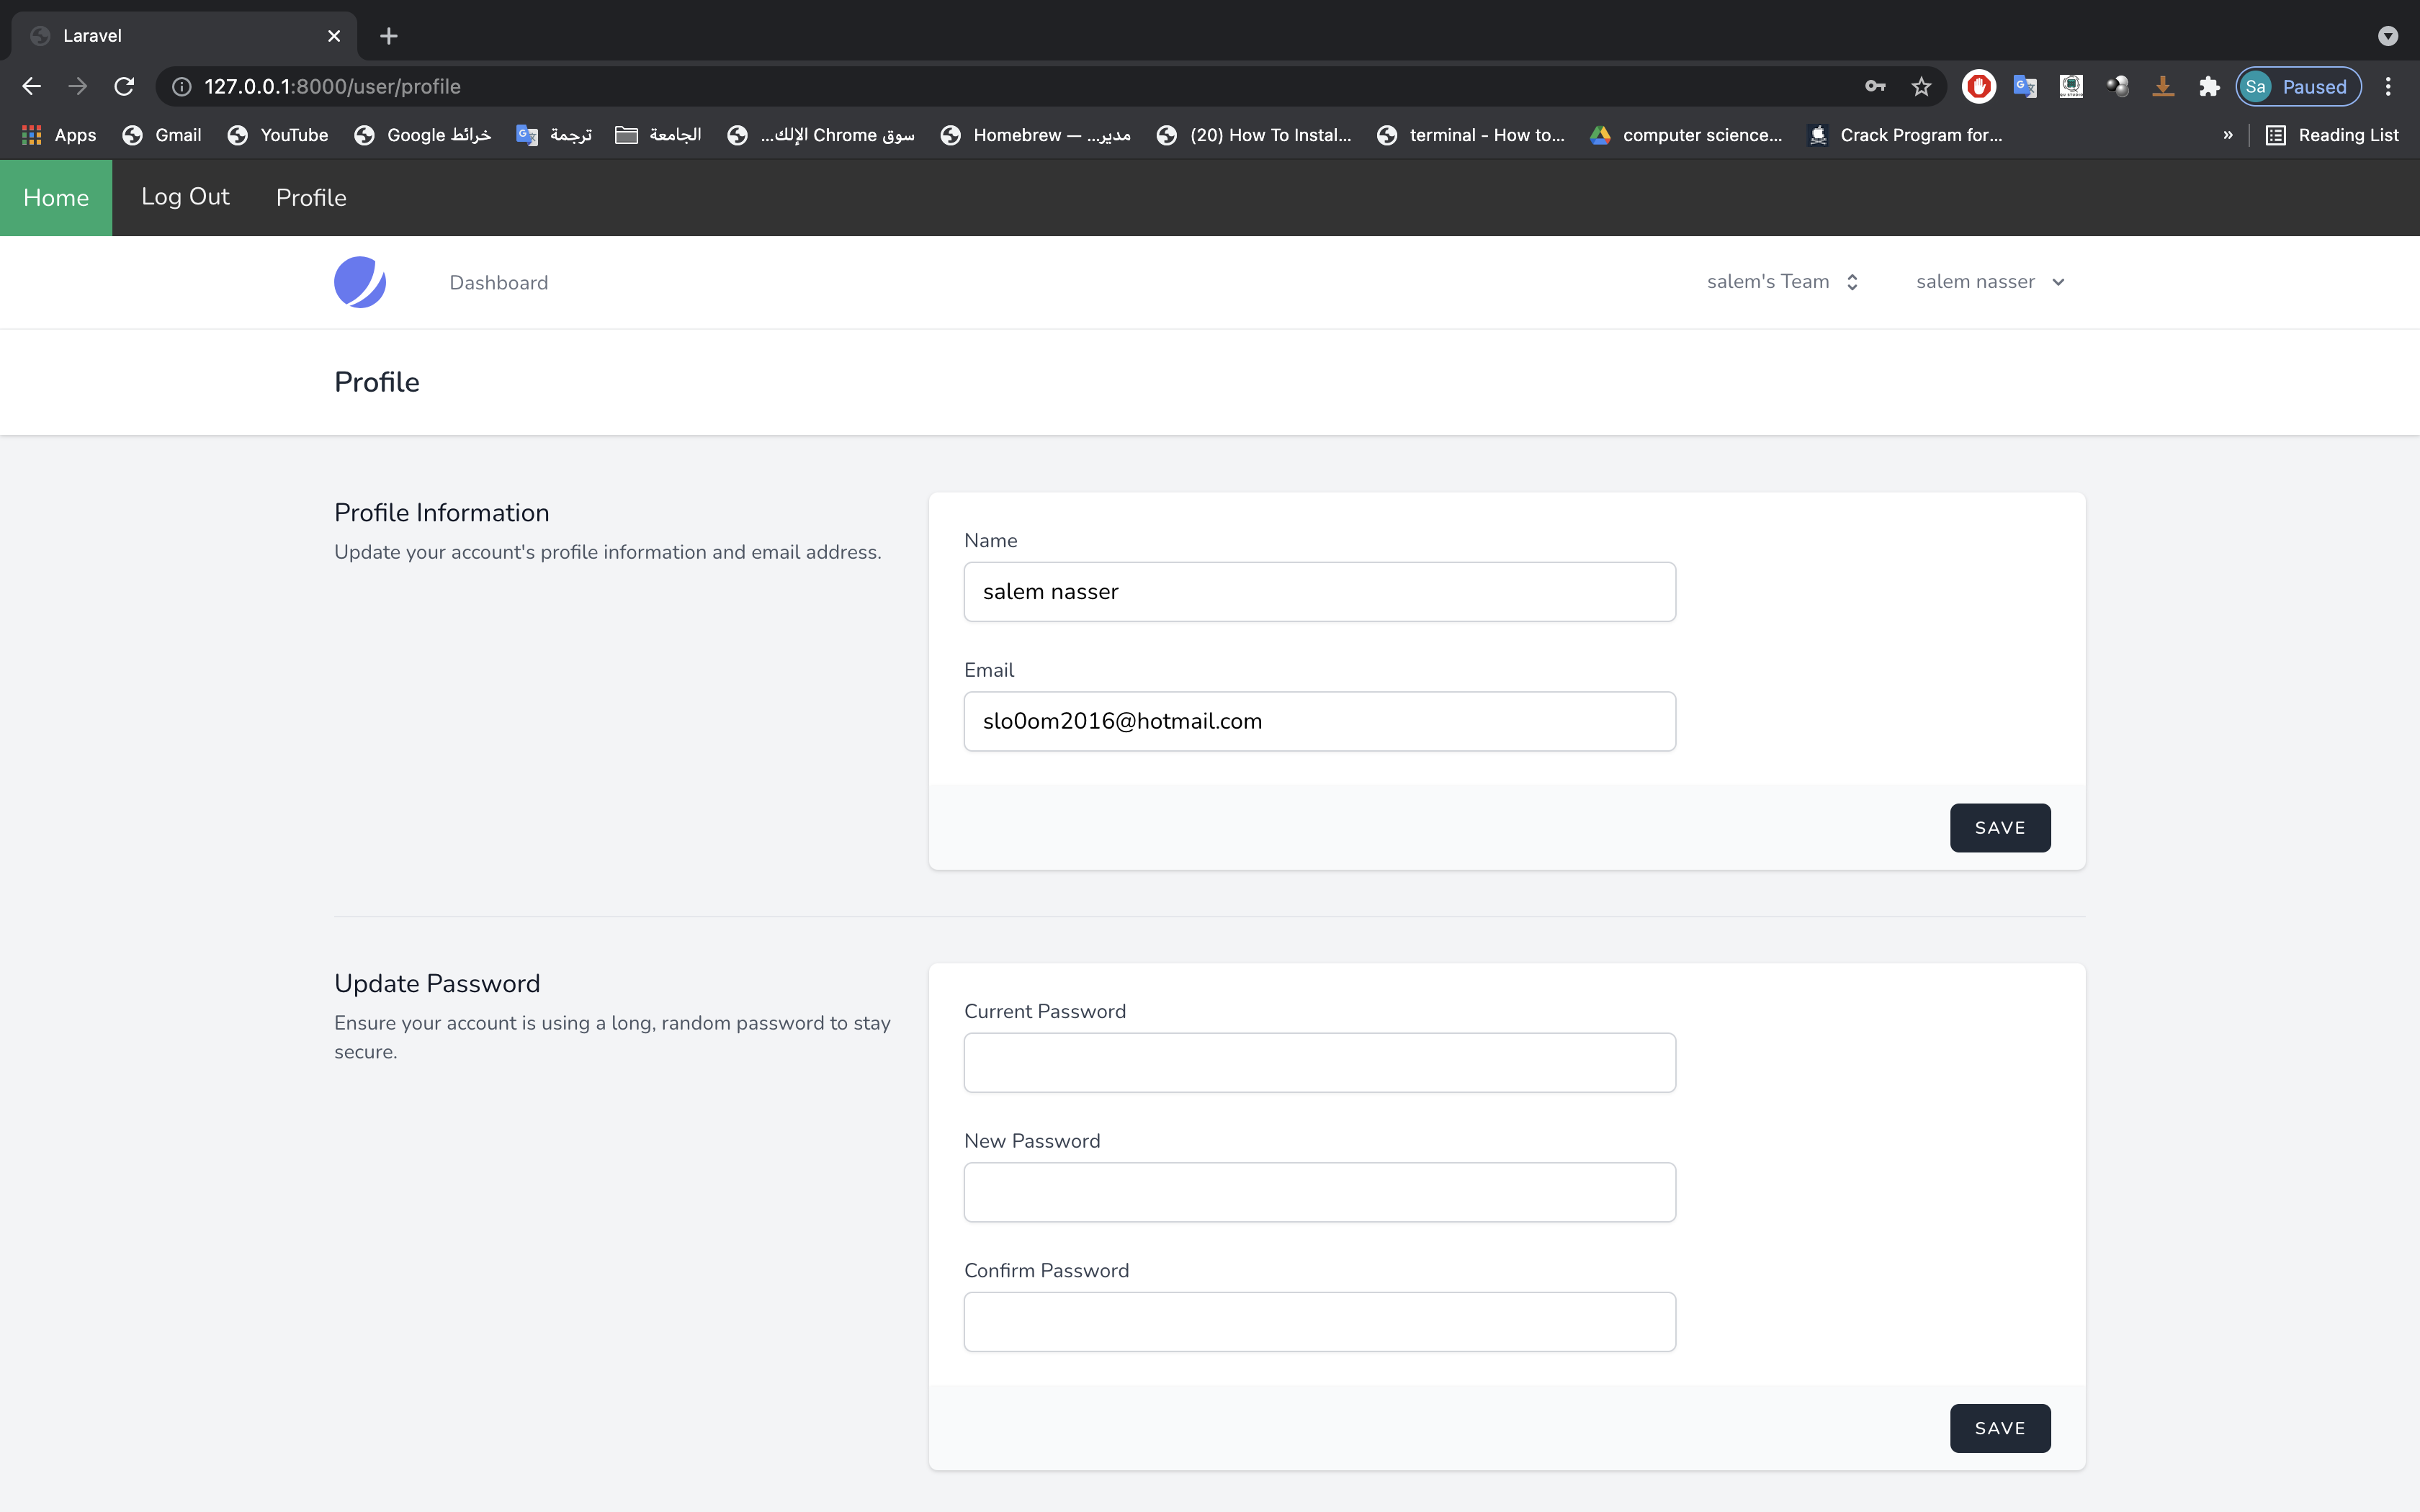Bookmark page with star icon
The height and width of the screenshot is (1512, 2420).
1921,87
